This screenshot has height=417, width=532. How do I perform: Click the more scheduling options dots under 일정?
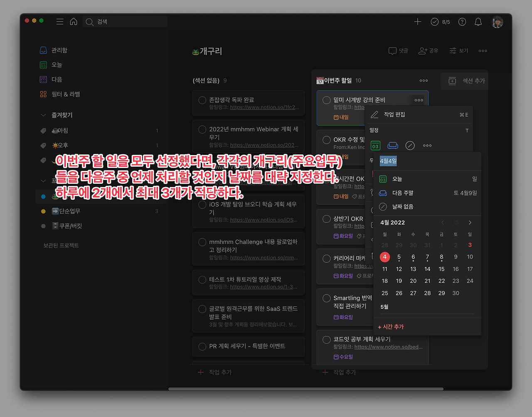click(x=427, y=146)
